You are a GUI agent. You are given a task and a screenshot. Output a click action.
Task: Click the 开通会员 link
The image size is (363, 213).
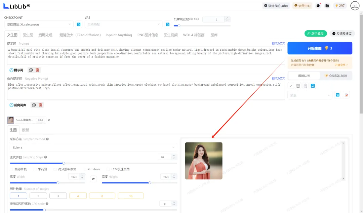pyautogui.click(x=341, y=65)
